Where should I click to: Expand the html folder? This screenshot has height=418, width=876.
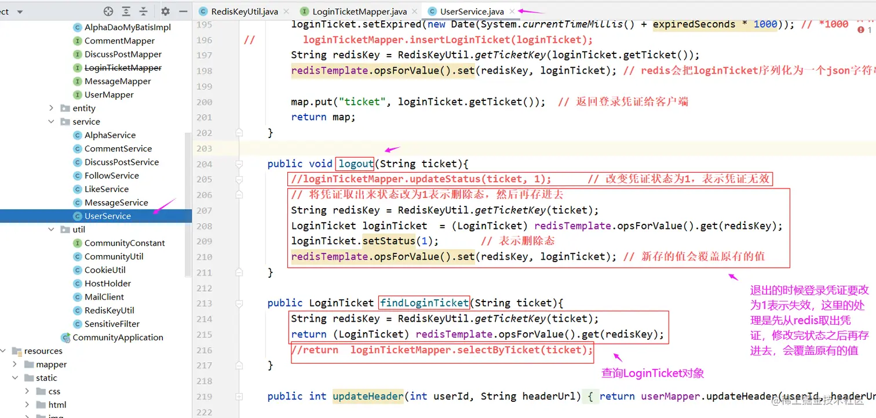(27, 405)
